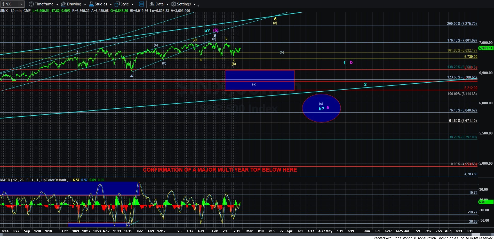
Task: Expand the Timeframe dropdown arrow
Action: point(57,4)
